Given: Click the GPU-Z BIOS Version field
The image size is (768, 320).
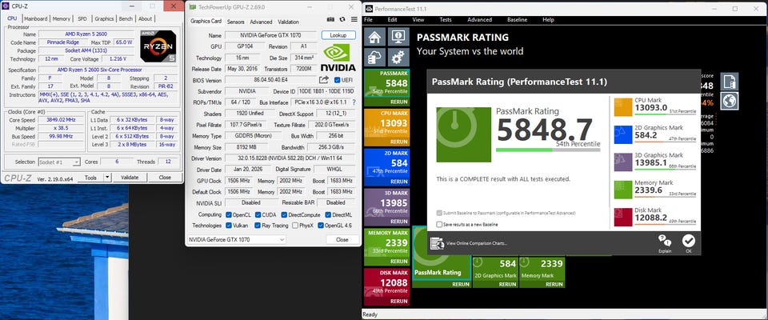Looking at the screenshot, I should [x=270, y=80].
